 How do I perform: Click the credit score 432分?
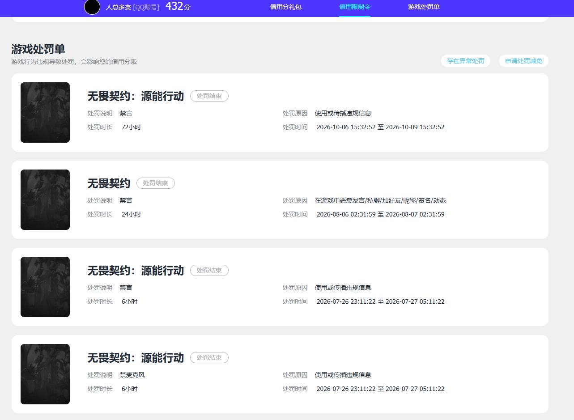click(178, 6)
